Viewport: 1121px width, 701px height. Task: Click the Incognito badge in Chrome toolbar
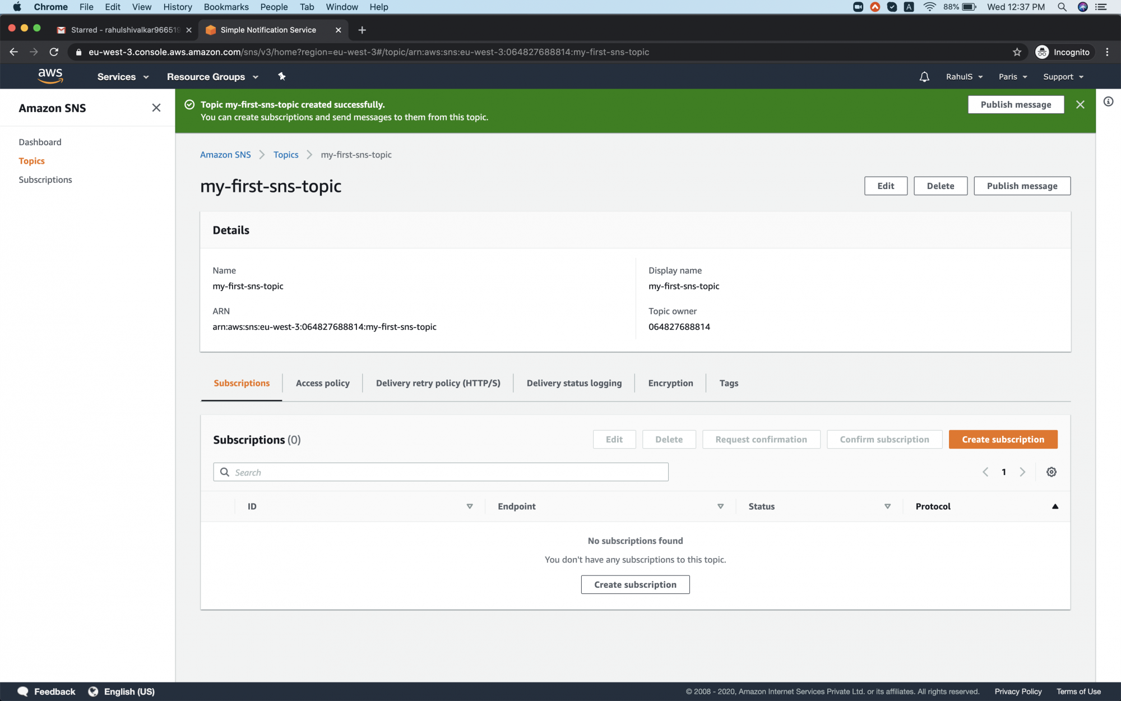click(x=1063, y=52)
